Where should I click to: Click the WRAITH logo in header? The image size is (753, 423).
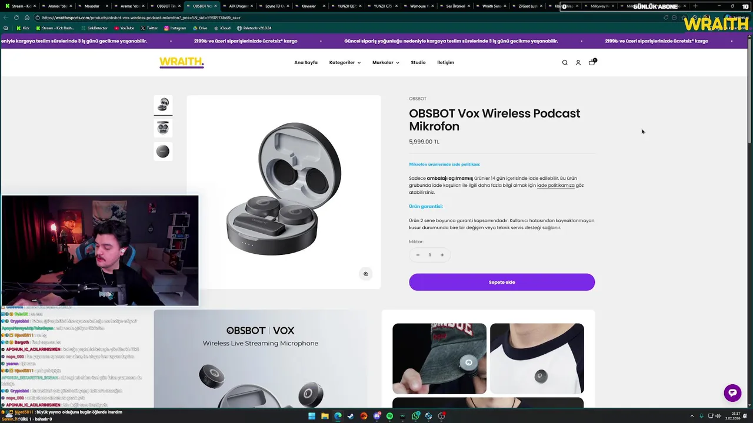pyautogui.click(x=181, y=62)
